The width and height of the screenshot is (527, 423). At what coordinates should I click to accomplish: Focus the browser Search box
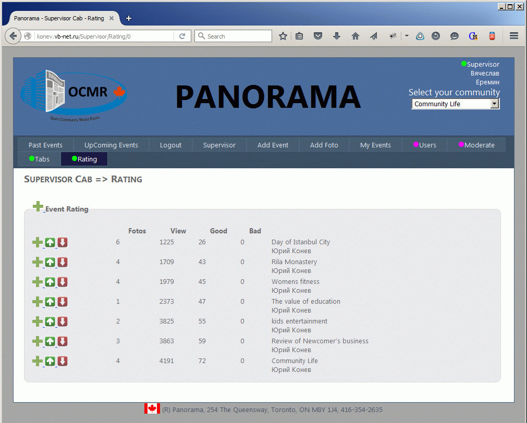tap(233, 36)
